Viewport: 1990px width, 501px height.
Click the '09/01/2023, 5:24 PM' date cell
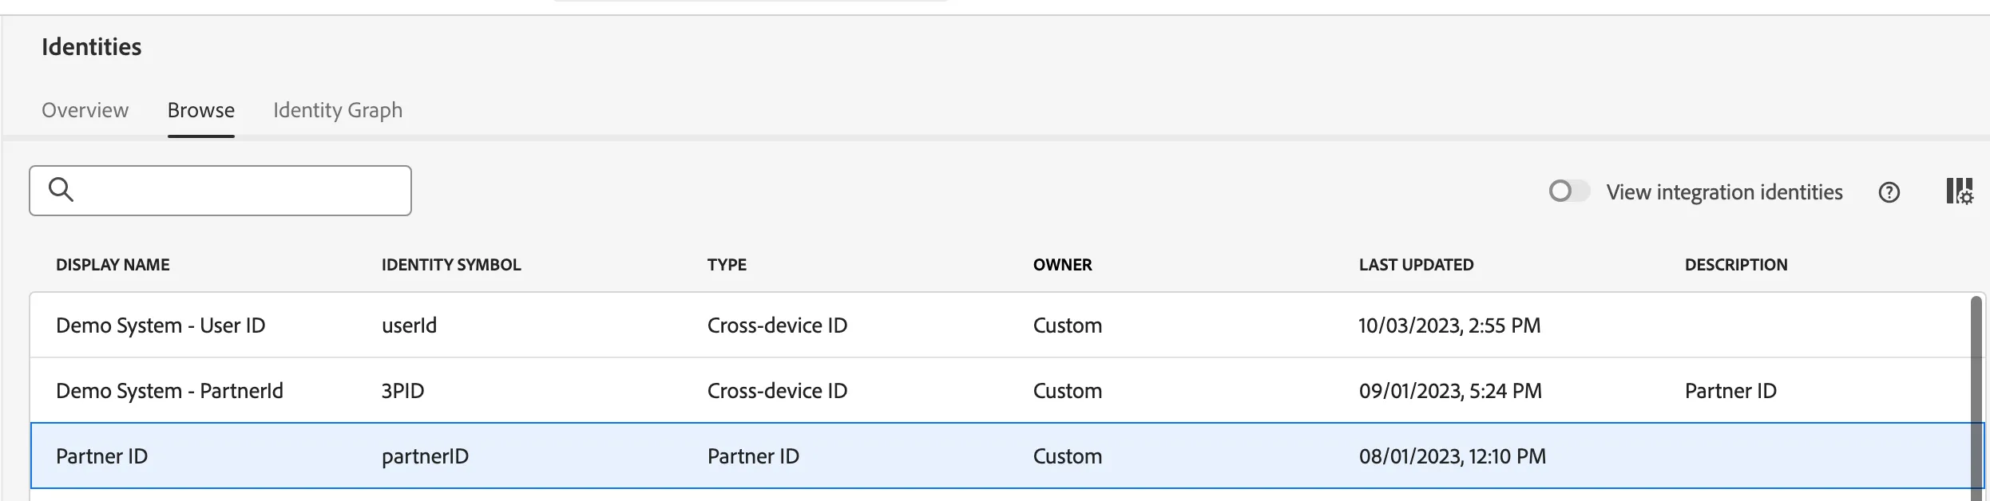[x=1450, y=391]
